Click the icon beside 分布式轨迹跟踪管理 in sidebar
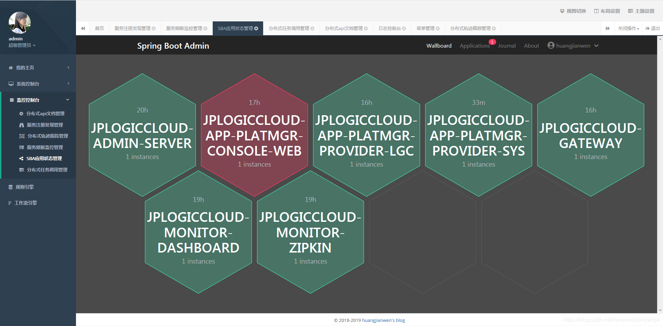Screen dimensions: 663x326 [22, 136]
